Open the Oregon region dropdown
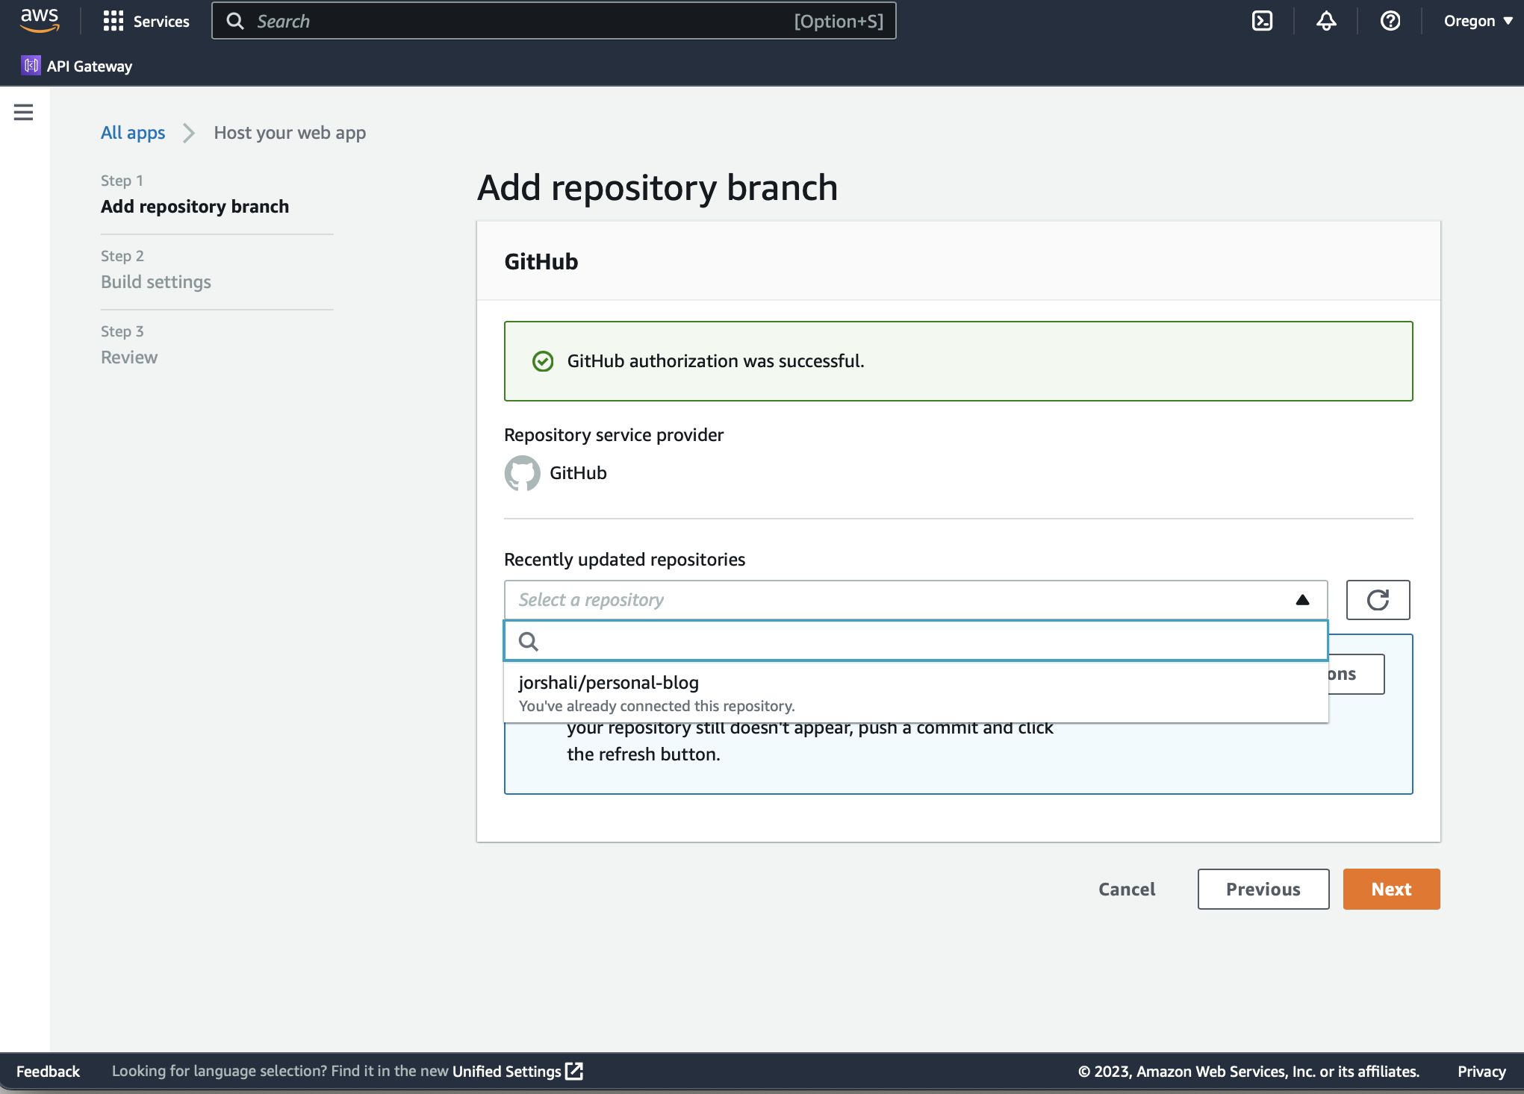Viewport: 1524px width, 1094px height. [x=1478, y=21]
